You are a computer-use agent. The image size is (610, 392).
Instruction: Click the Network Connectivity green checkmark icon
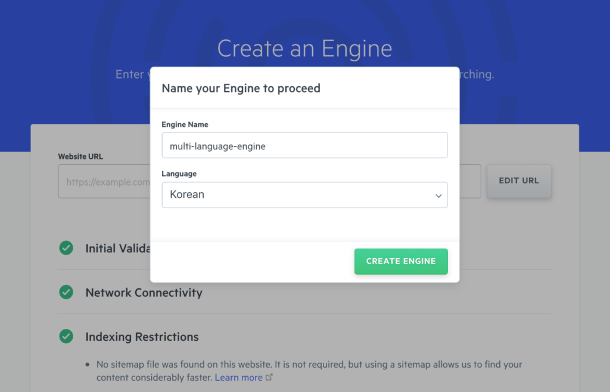tap(66, 292)
